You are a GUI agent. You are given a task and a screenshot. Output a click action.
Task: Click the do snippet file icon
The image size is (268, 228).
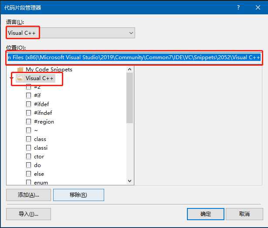click(x=29, y=165)
